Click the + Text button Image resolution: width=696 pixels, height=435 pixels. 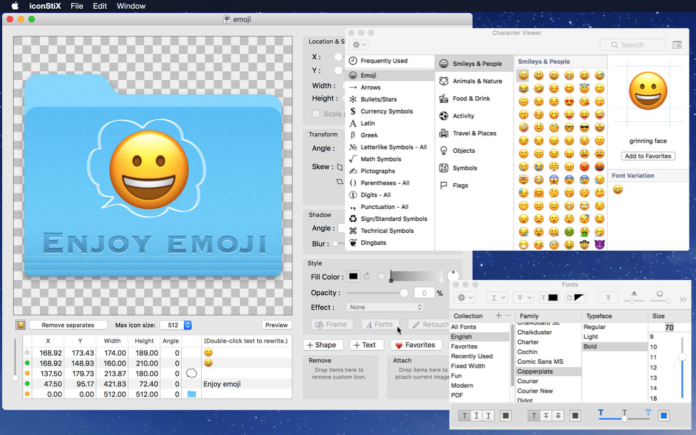tap(367, 345)
